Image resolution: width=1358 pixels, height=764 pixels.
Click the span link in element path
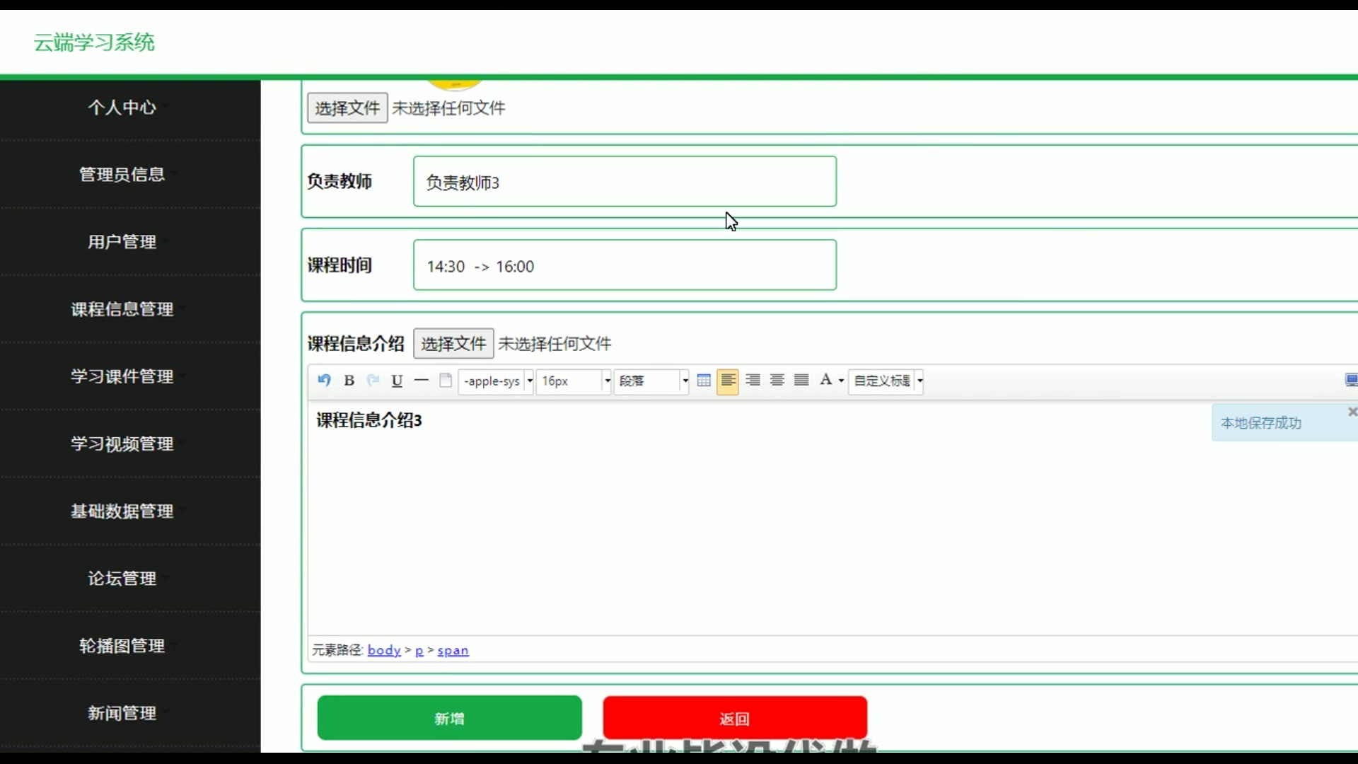pos(453,650)
